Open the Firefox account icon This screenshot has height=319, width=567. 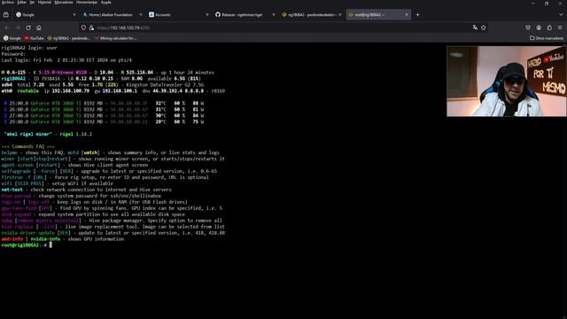[x=539, y=27]
